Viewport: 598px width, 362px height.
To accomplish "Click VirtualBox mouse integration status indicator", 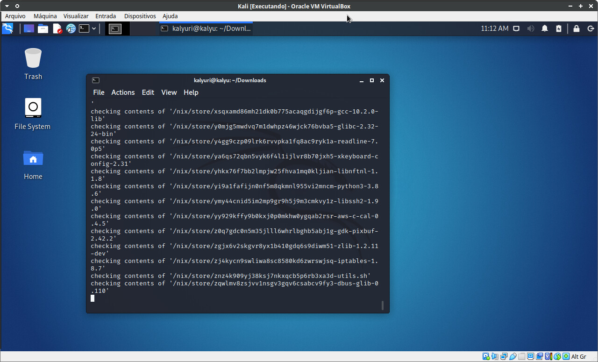I will [557, 356].
